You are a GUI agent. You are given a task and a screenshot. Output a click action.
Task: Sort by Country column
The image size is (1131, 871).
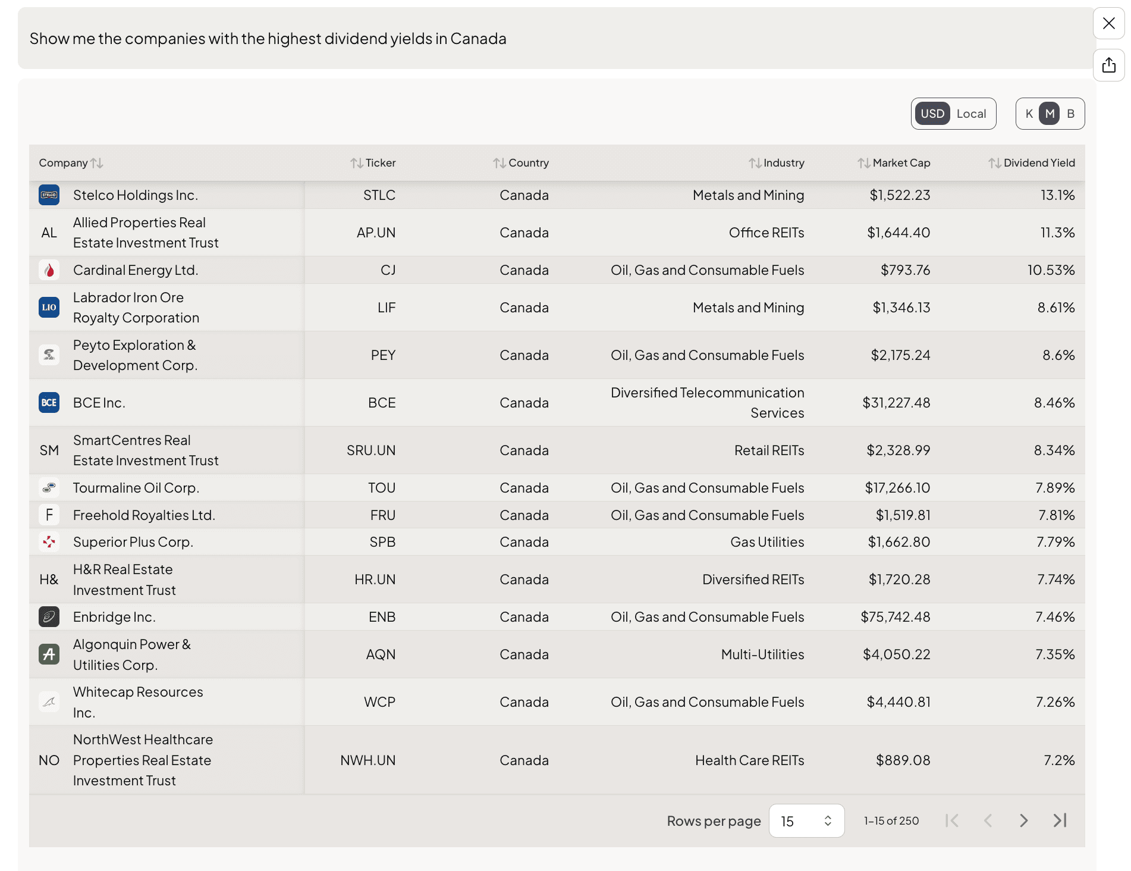(521, 163)
